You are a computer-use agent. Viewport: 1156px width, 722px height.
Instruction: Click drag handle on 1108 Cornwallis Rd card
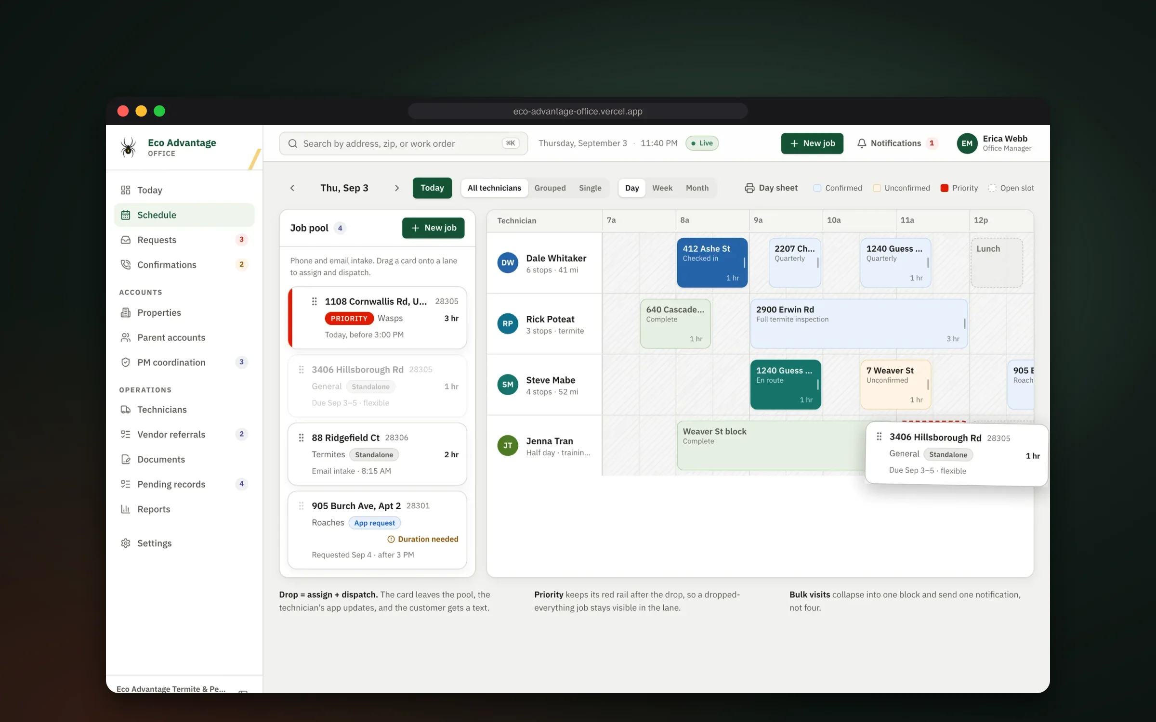coord(314,301)
